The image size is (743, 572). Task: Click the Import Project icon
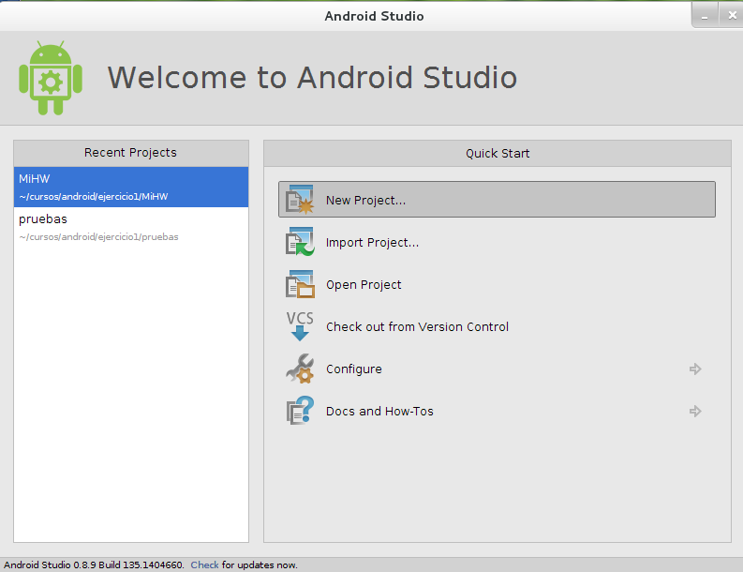300,242
